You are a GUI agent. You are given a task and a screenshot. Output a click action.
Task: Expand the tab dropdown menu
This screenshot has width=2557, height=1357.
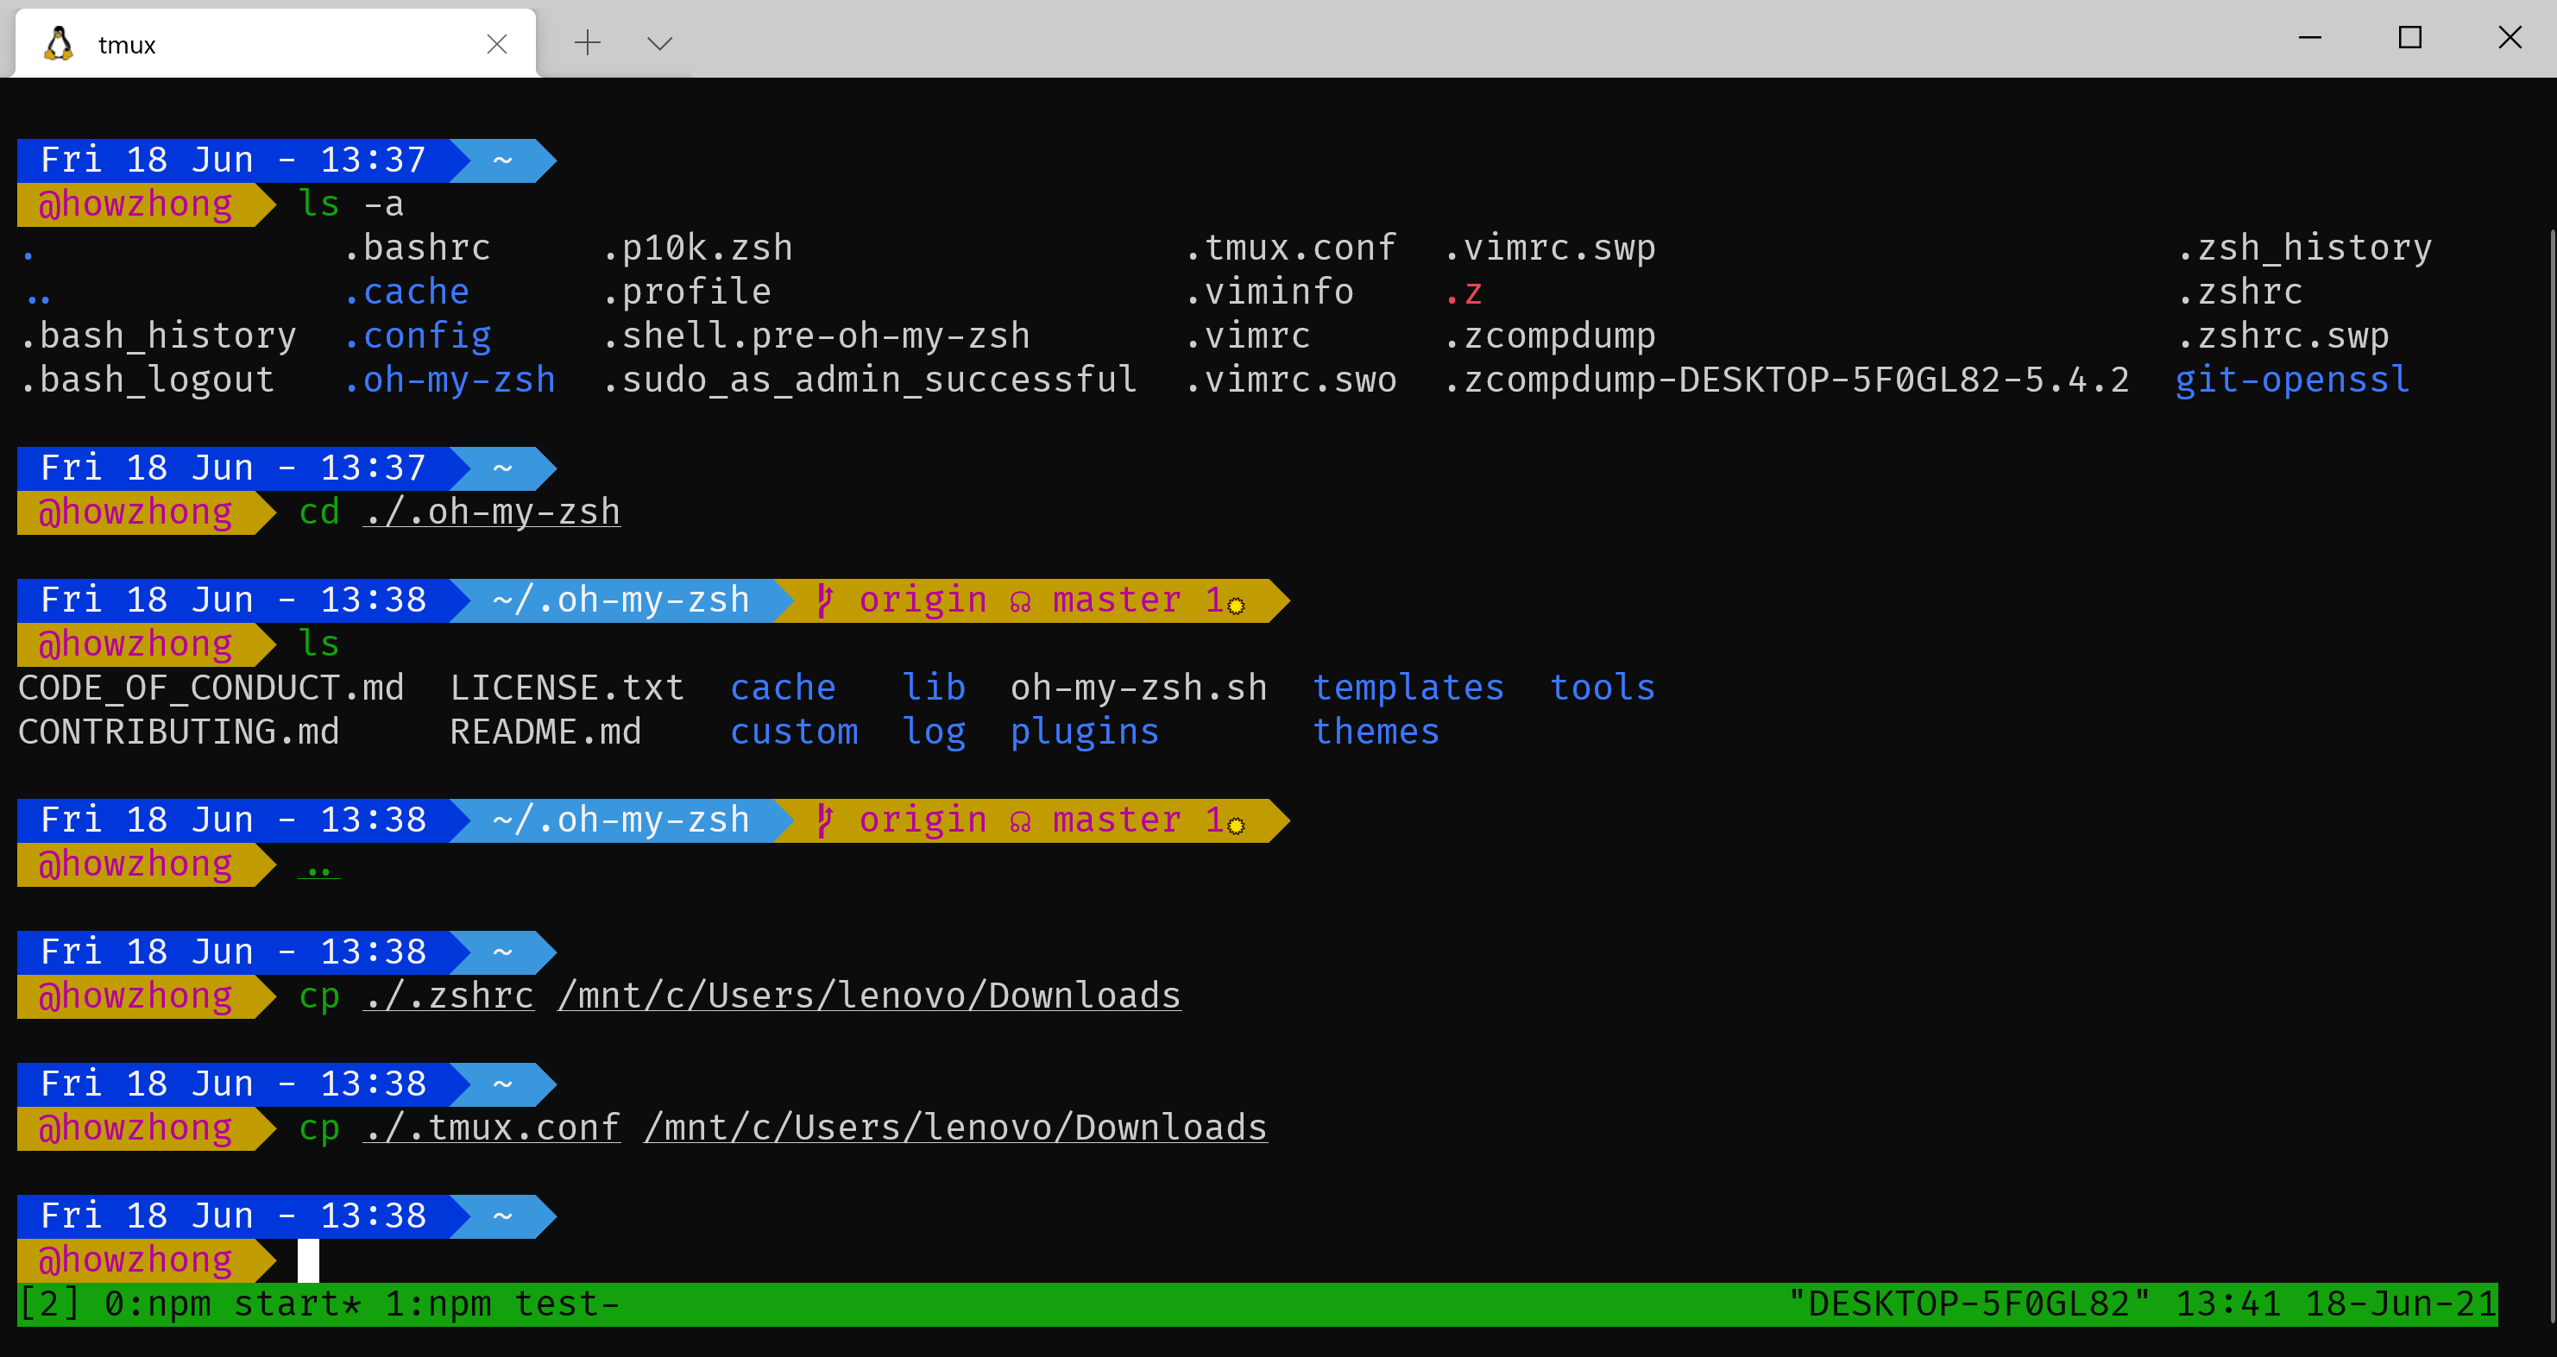tap(659, 42)
